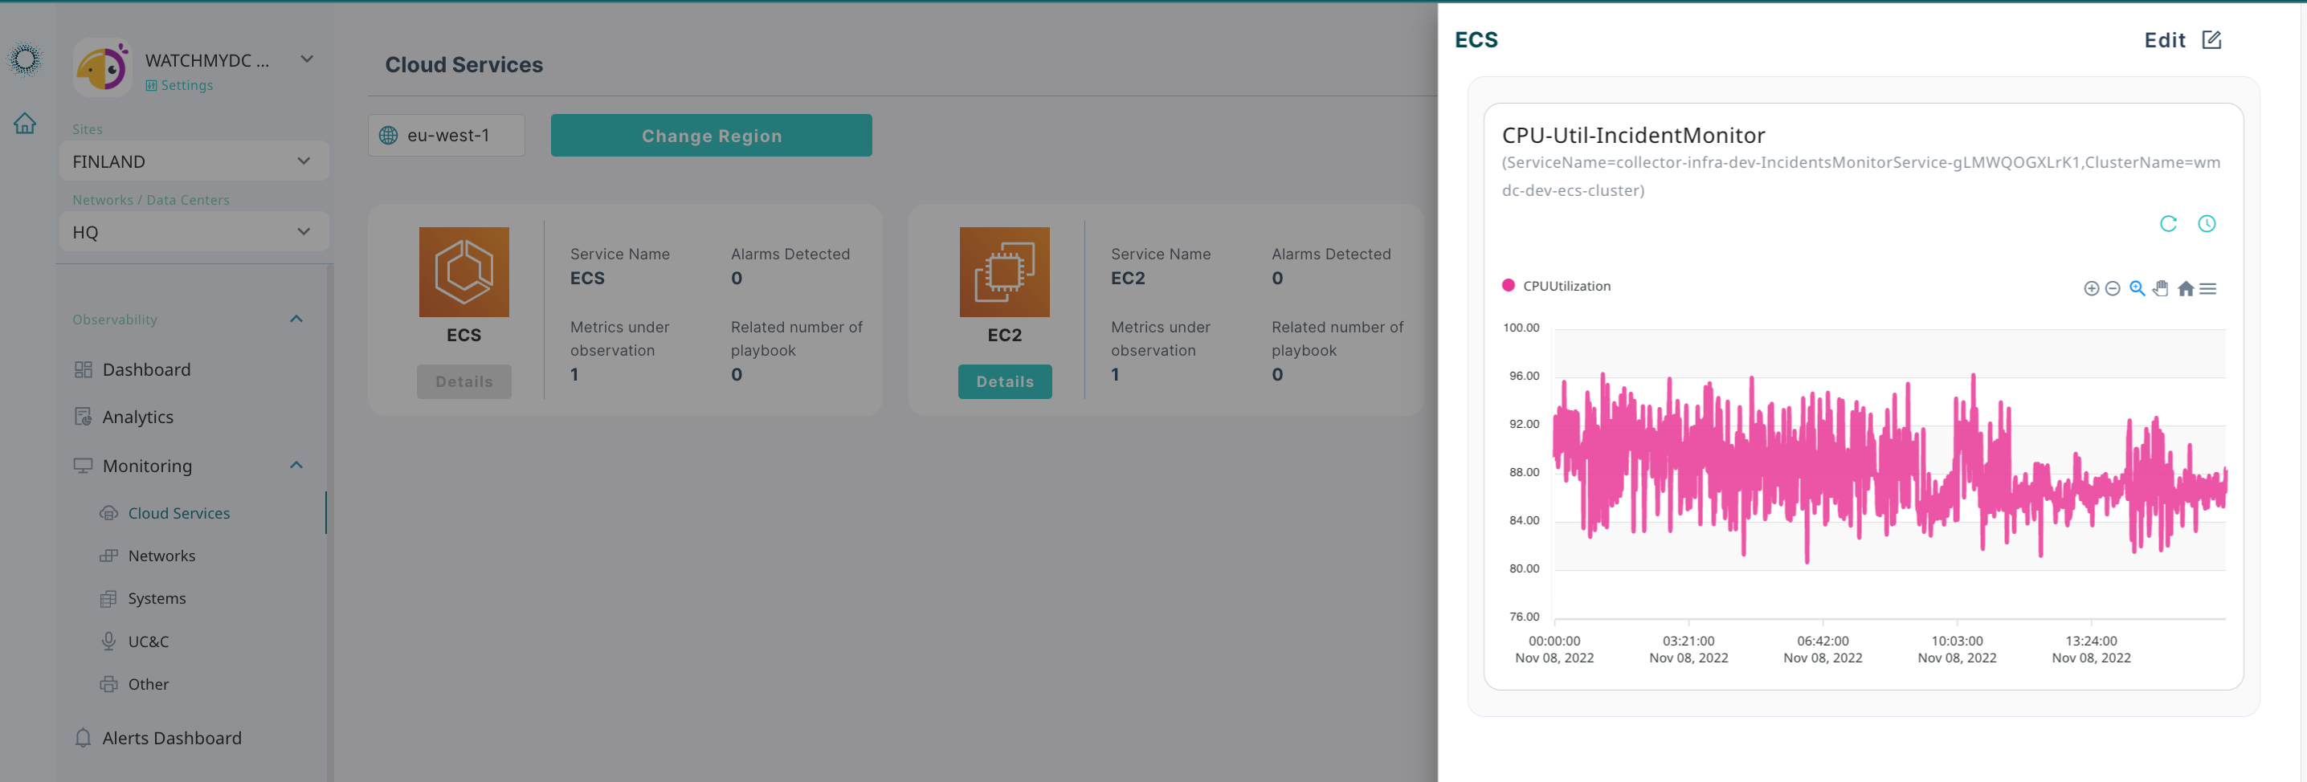Activate the box zoom magnifier tool
Image resolution: width=2307 pixels, height=782 pixels.
2137,288
